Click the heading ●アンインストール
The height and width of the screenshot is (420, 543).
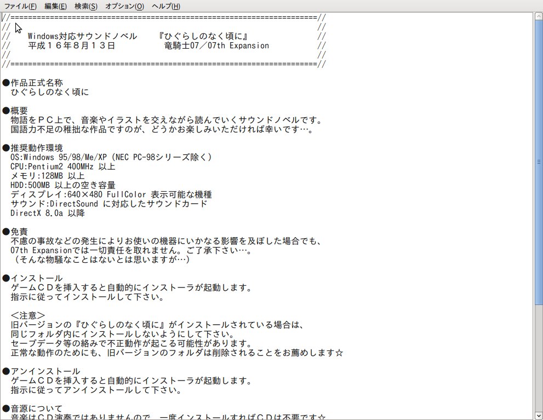[x=41, y=372]
